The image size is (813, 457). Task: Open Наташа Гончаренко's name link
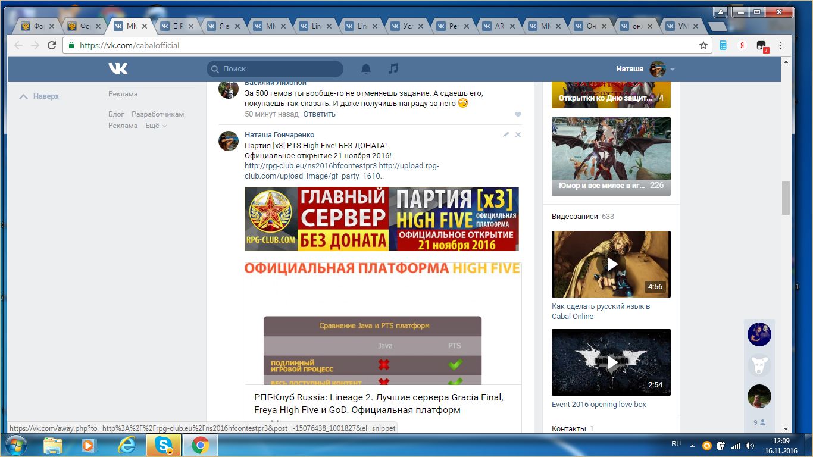[280, 135]
